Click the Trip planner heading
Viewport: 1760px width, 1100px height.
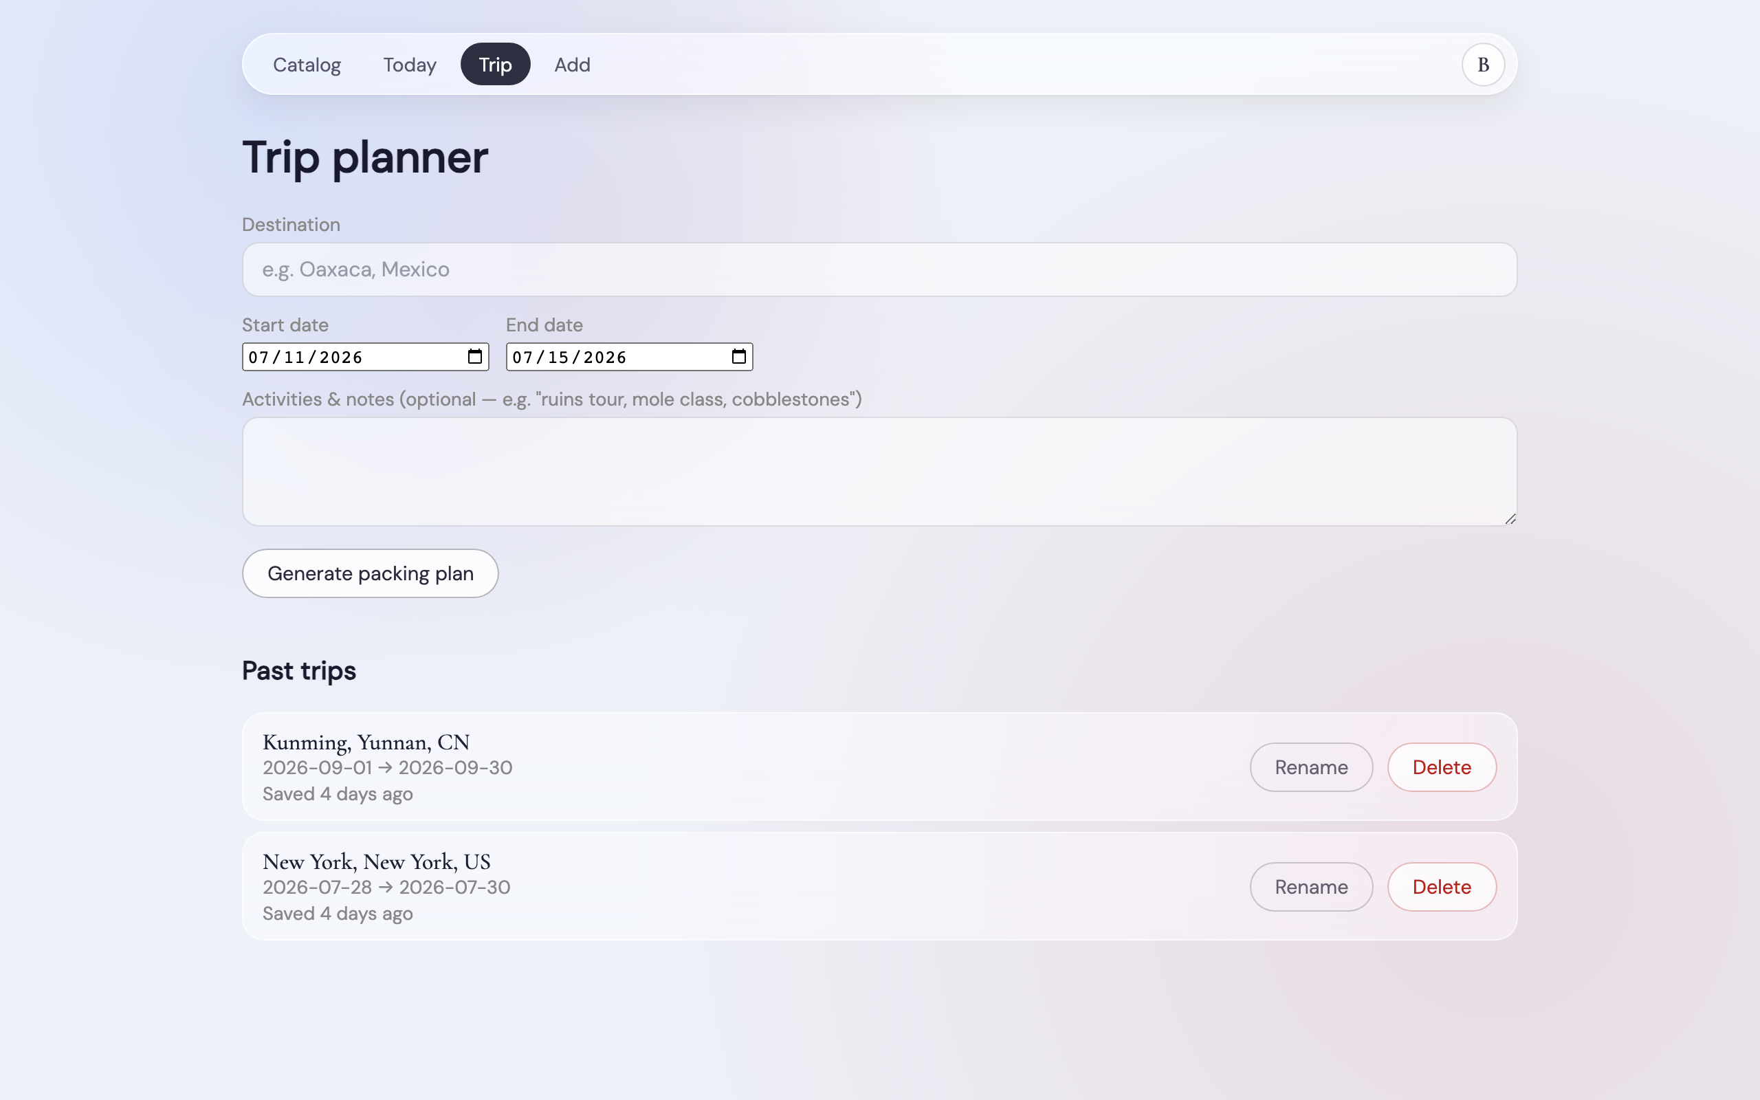point(365,157)
